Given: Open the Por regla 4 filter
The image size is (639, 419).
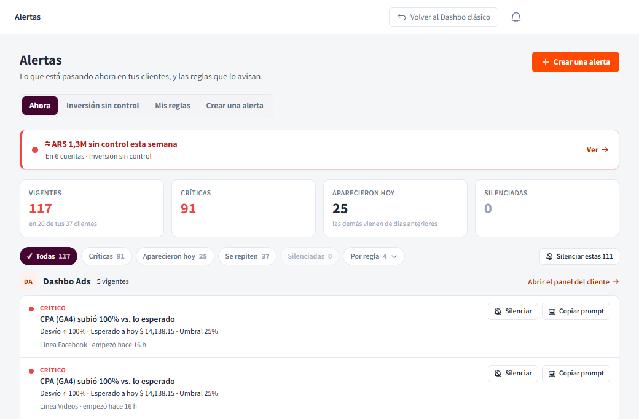Looking at the screenshot, I should click(374, 256).
